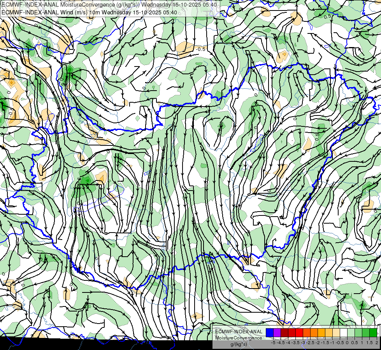Viewport: 381px width, 350px height.
Task: Click the MoistureConvergence title line at top
Action: pyautogui.click(x=109, y=5)
